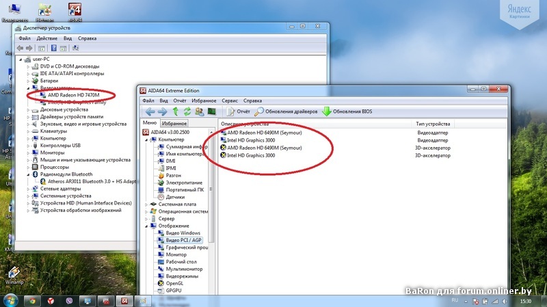This screenshot has width=547, height=307.
Task: Select AMD Radeon HD 7470M device
Action: point(73,95)
